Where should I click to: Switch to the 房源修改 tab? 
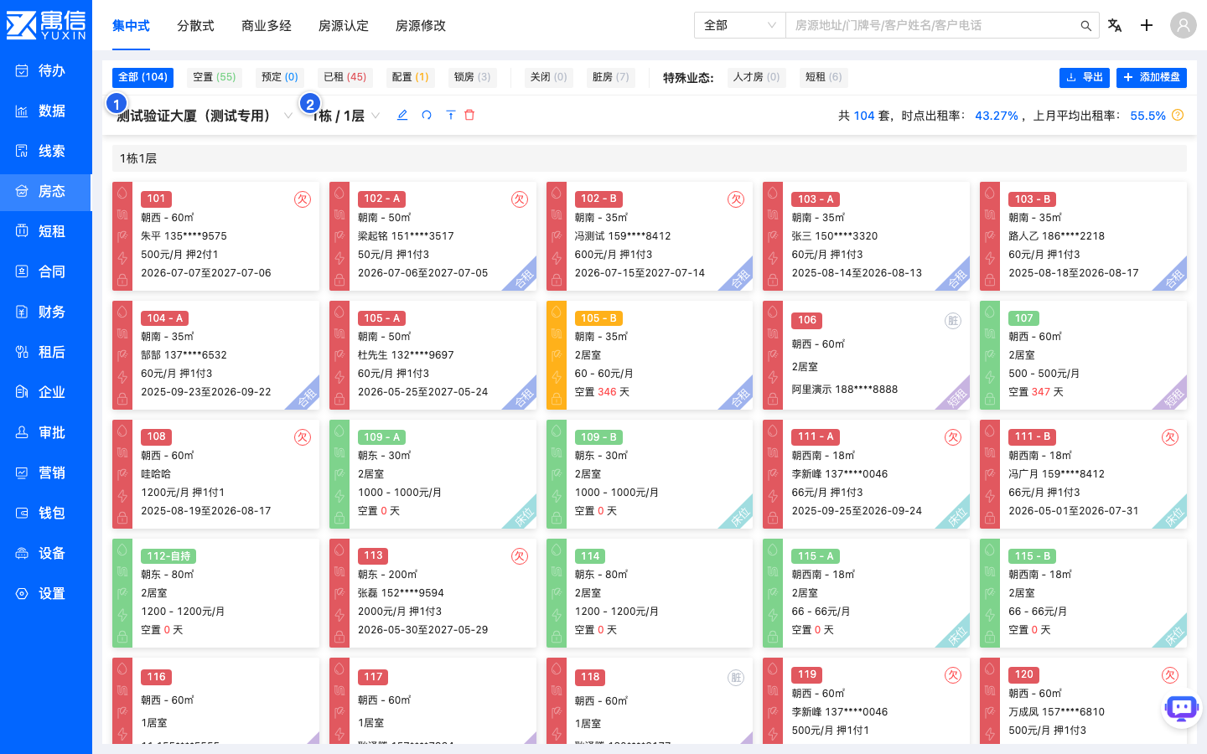click(421, 26)
